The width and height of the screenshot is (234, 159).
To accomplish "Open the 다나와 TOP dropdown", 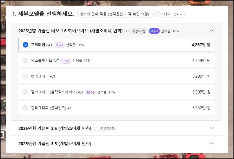I will pos(171,14).
